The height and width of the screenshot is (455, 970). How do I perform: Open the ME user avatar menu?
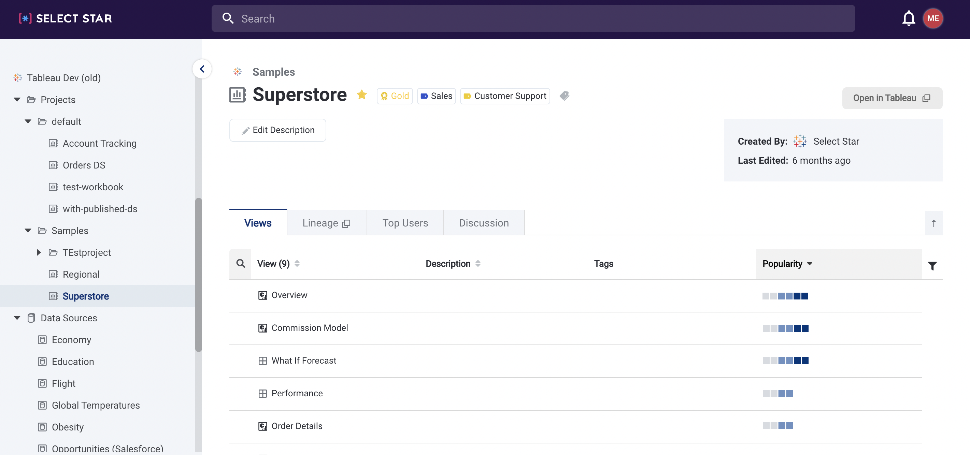[933, 18]
